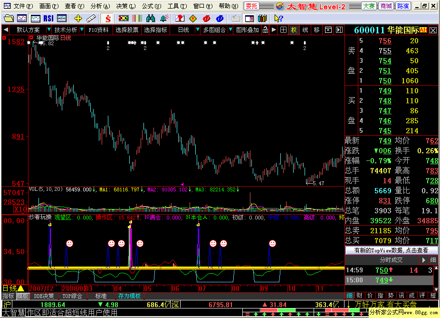Click the 细 button beside 分时成交
This screenshot has width=440, height=318.
pyautogui.click(x=433, y=260)
